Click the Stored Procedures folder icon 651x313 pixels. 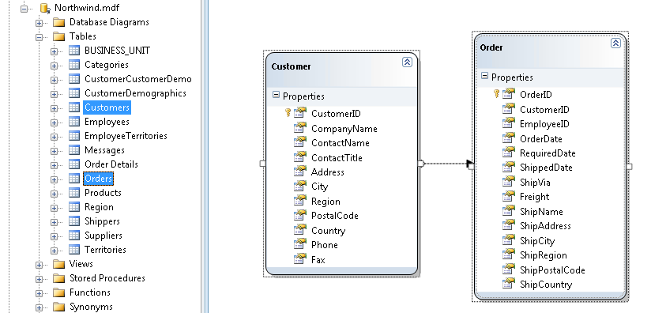click(x=59, y=278)
